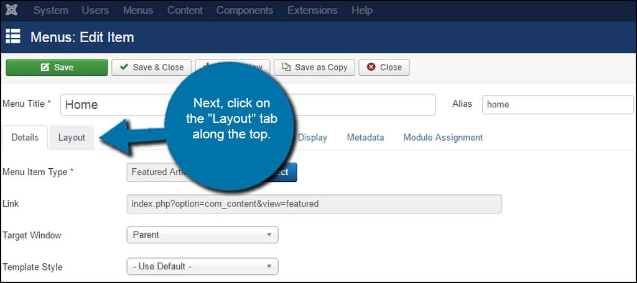Open the Users menu

pos(95,11)
